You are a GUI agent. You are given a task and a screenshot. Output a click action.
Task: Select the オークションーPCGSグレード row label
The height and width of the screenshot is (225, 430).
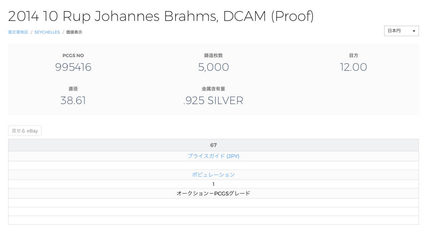pyautogui.click(x=213, y=194)
